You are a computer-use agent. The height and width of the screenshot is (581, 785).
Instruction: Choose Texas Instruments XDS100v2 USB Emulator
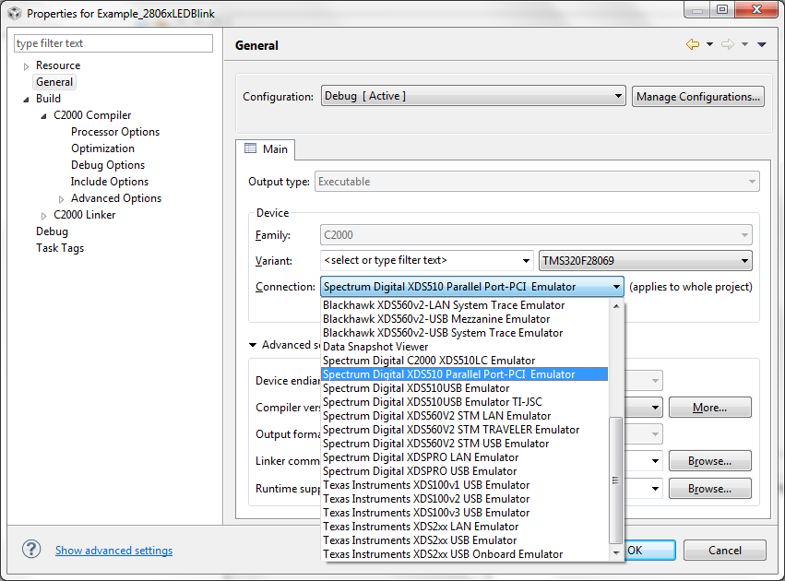click(x=465, y=499)
